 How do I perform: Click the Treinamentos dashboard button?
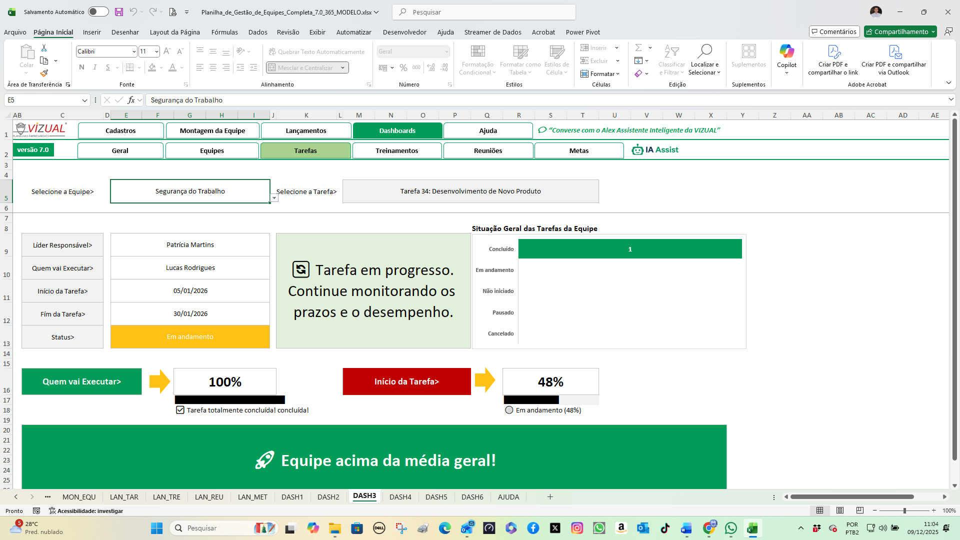397,150
